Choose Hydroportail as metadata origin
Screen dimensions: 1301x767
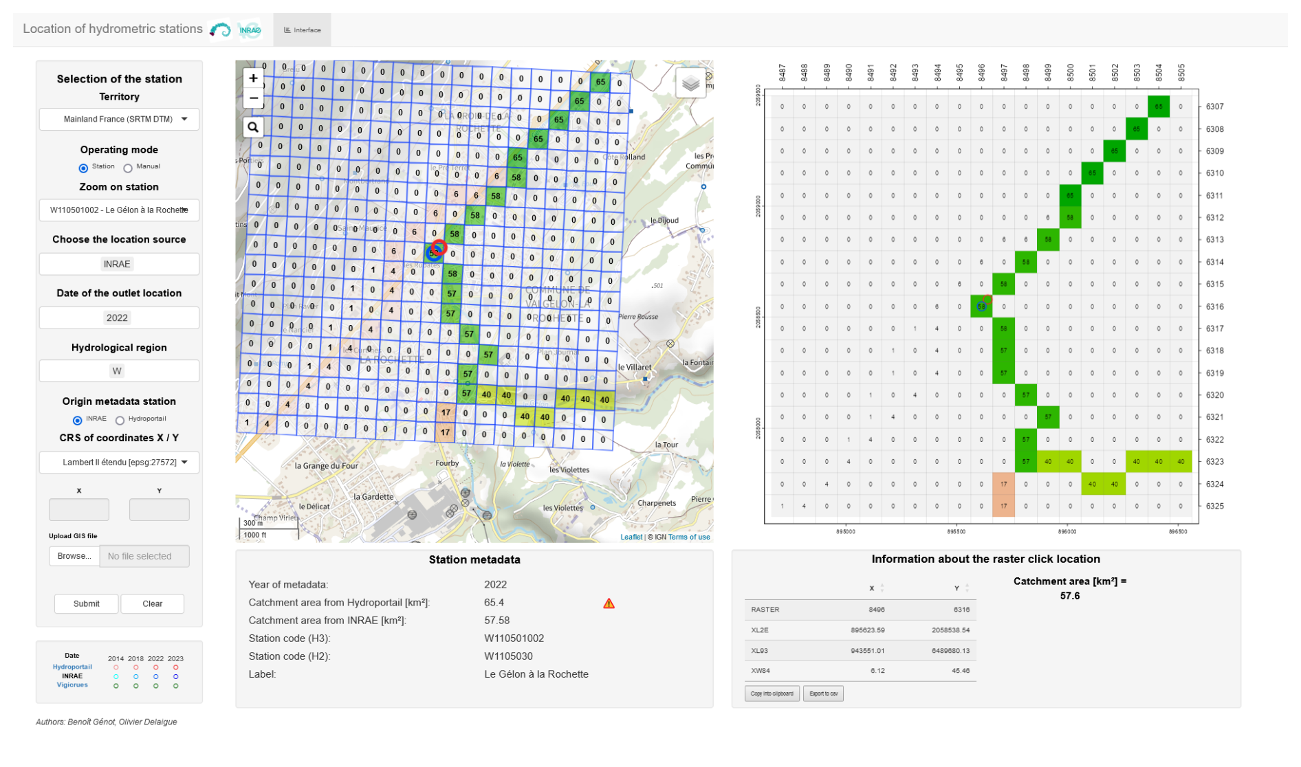click(x=120, y=420)
